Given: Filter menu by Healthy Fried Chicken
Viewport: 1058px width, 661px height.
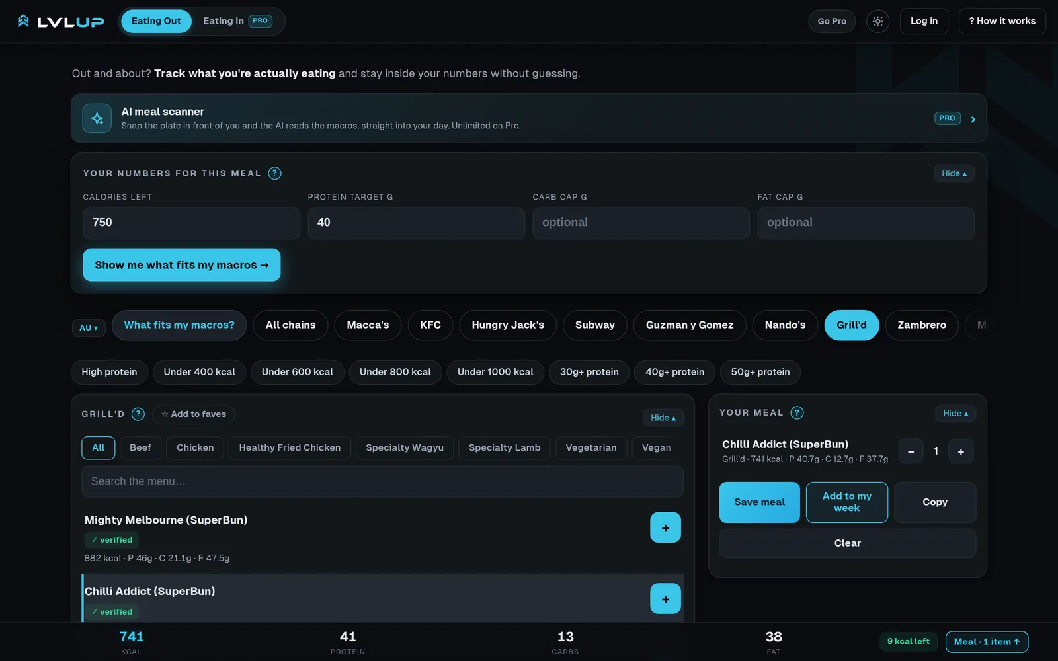Looking at the screenshot, I should [290, 447].
